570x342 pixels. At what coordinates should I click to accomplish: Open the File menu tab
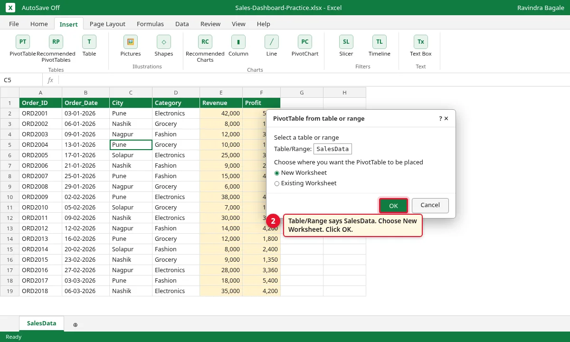(x=14, y=24)
